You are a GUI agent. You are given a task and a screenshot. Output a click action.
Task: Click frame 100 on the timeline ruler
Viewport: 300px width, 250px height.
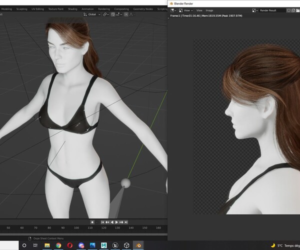pyautogui.click(x=76, y=228)
